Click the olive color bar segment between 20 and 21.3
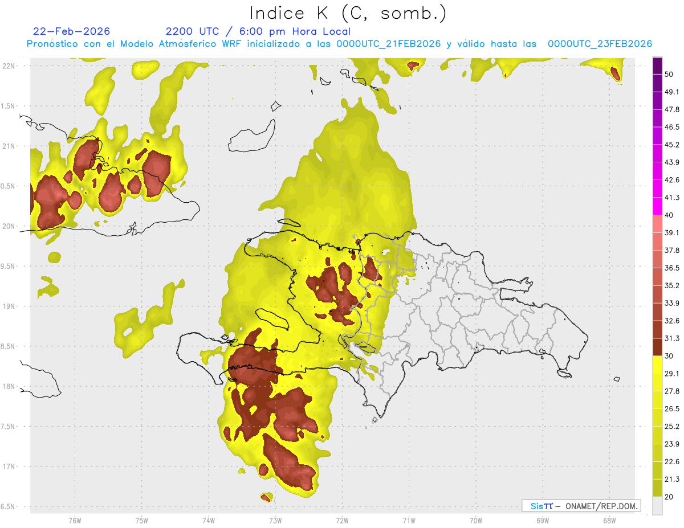Viewport: 684px width, 528px height. tap(658, 488)
